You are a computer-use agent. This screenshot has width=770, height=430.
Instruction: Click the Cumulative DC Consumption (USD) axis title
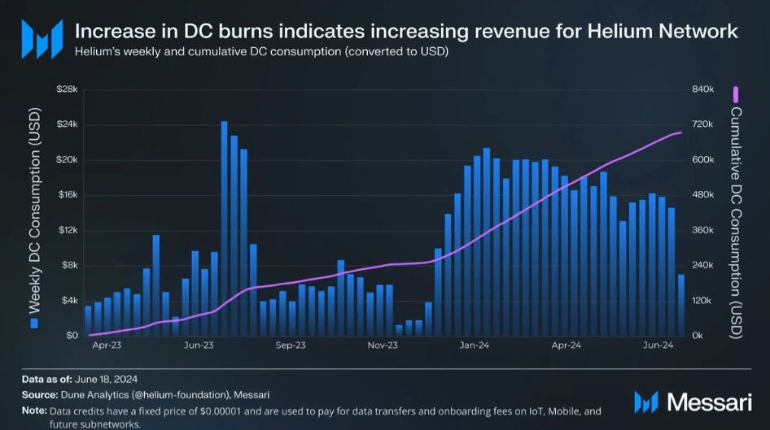click(735, 223)
